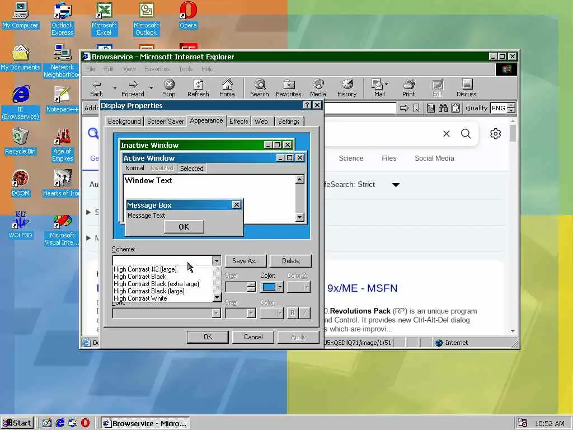
Task: Open the gear settings icon on web page
Action: pos(496,133)
